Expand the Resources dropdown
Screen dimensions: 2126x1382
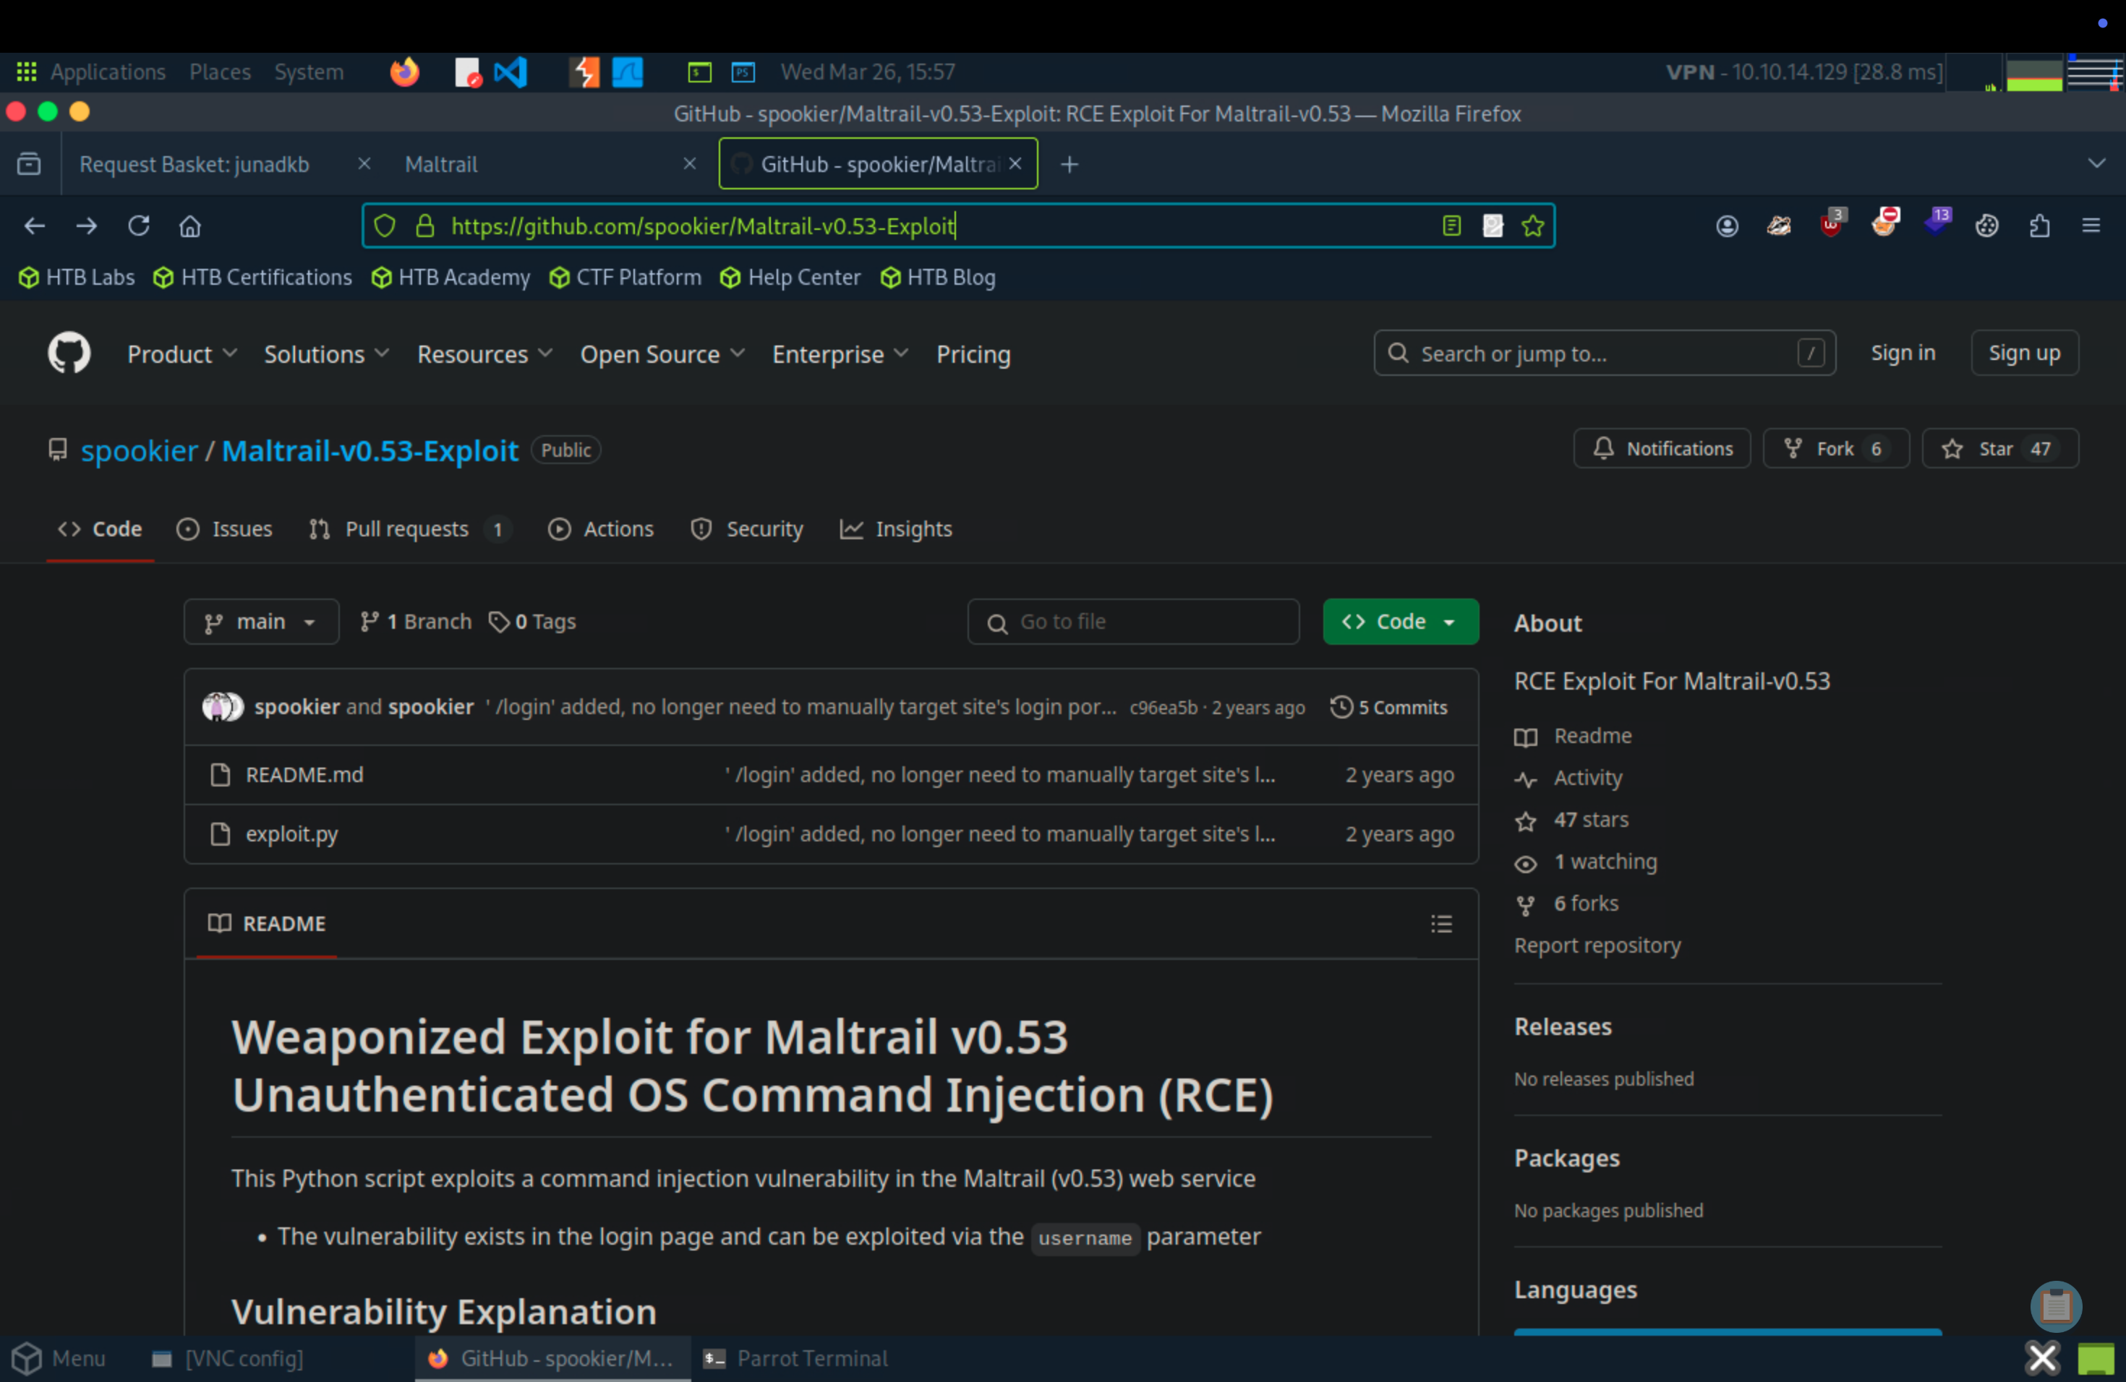tap(485, 354)
